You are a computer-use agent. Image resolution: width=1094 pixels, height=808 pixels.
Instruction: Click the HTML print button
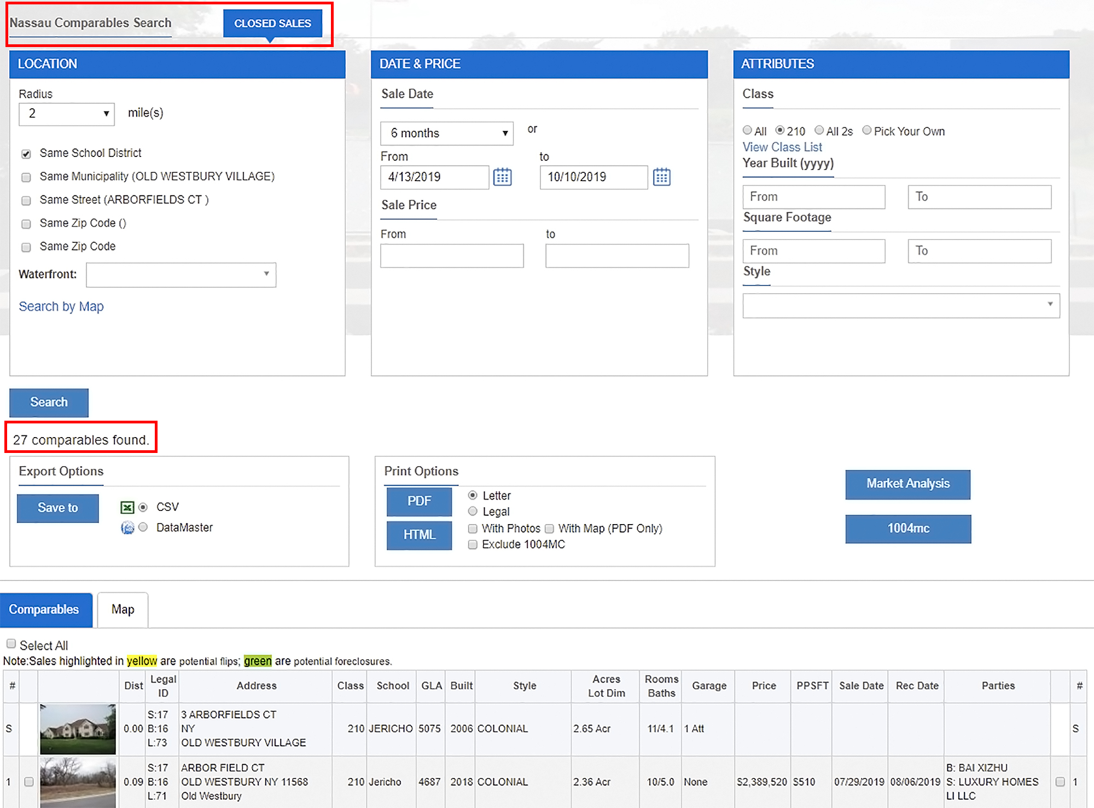tap(419, 535)
